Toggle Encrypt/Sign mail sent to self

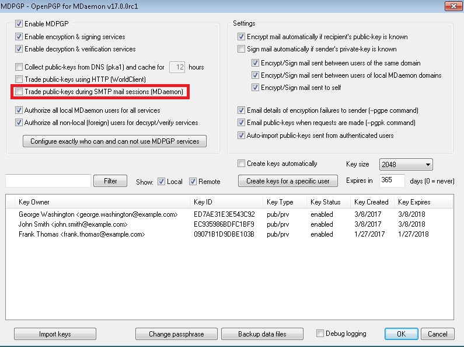click(x=255, y=88)
